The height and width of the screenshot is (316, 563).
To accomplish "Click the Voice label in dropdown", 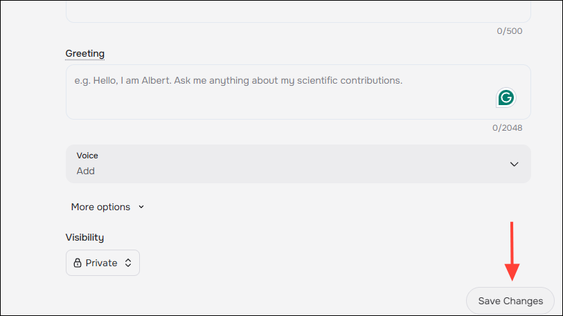I will 87,156.
